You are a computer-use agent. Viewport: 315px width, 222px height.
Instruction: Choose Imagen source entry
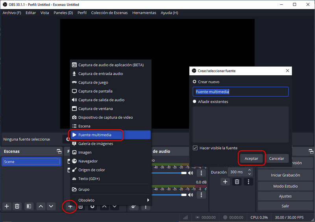coord(111,152)
